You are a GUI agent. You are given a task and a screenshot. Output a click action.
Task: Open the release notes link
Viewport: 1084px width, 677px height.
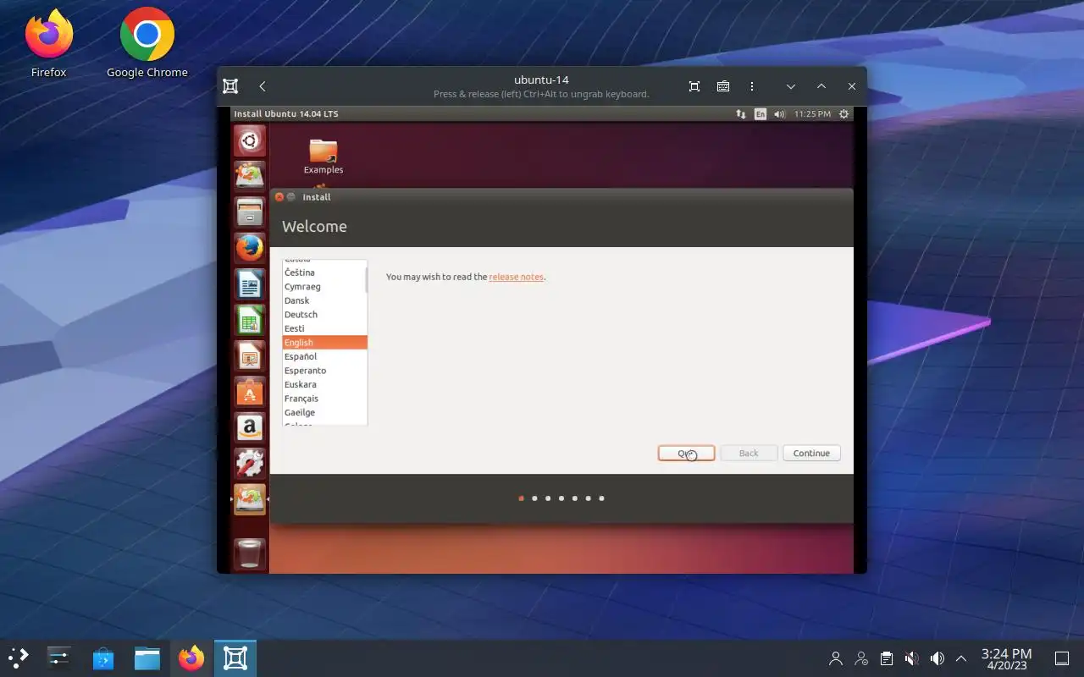[x=516, y=277]
